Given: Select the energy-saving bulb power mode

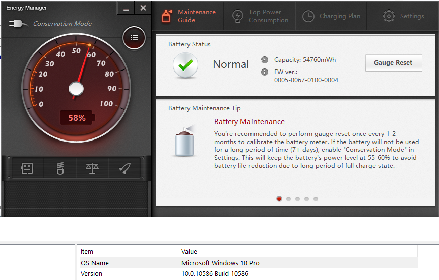Looking at the screenshot, I should point(60,168).
